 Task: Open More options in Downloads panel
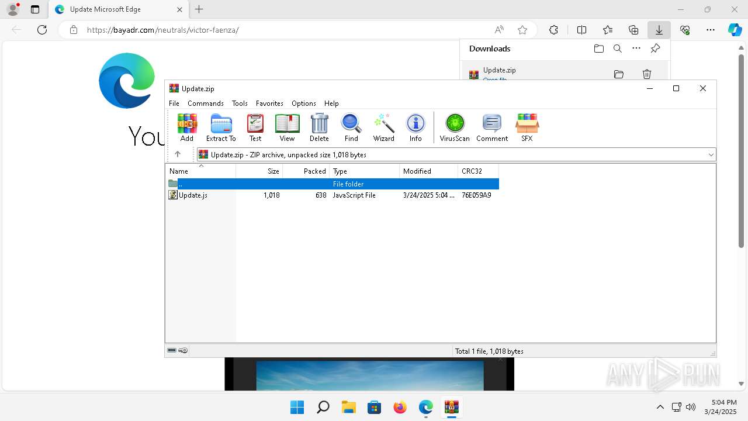636,49
